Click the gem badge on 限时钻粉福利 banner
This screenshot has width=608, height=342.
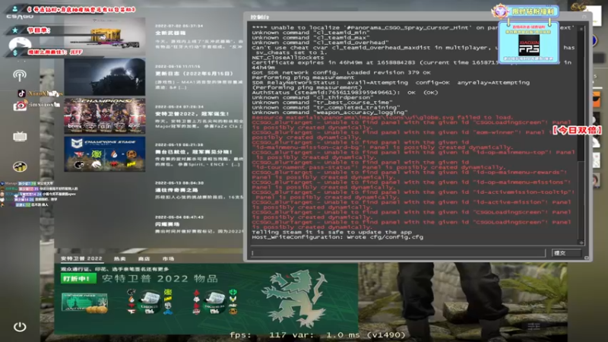click(500, 11)
